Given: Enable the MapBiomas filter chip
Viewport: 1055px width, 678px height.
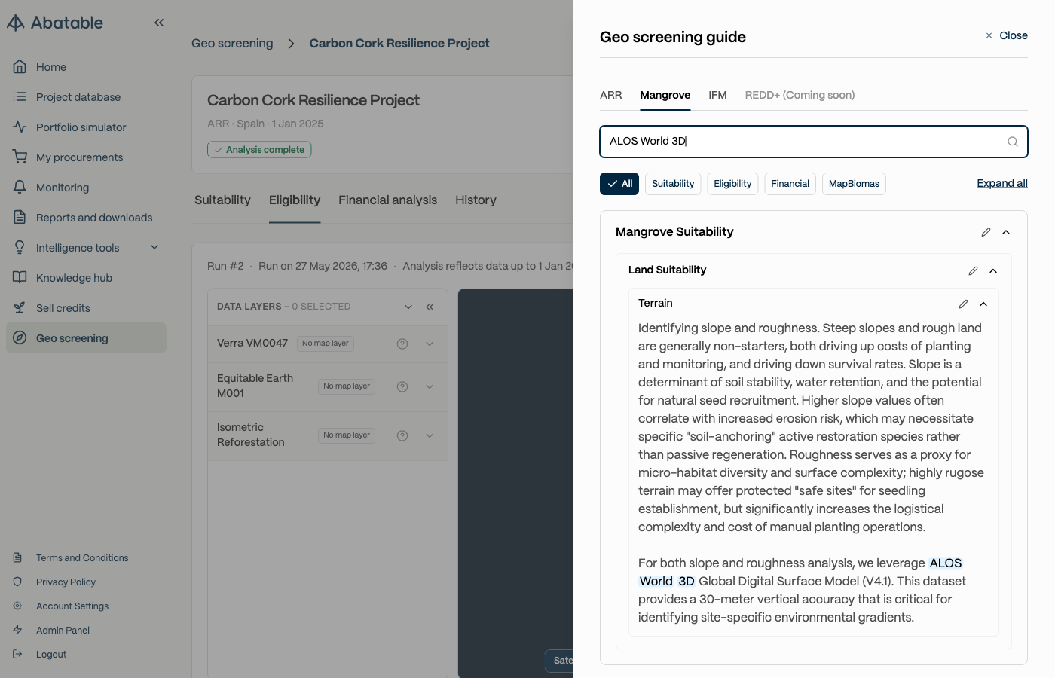Looking at the screenshot, I should pos(854,184).
